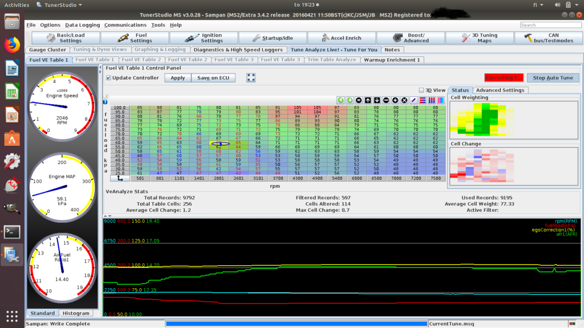Open the Data Logging menu
This screenshot has width=584, height=328.
point(82,25)
